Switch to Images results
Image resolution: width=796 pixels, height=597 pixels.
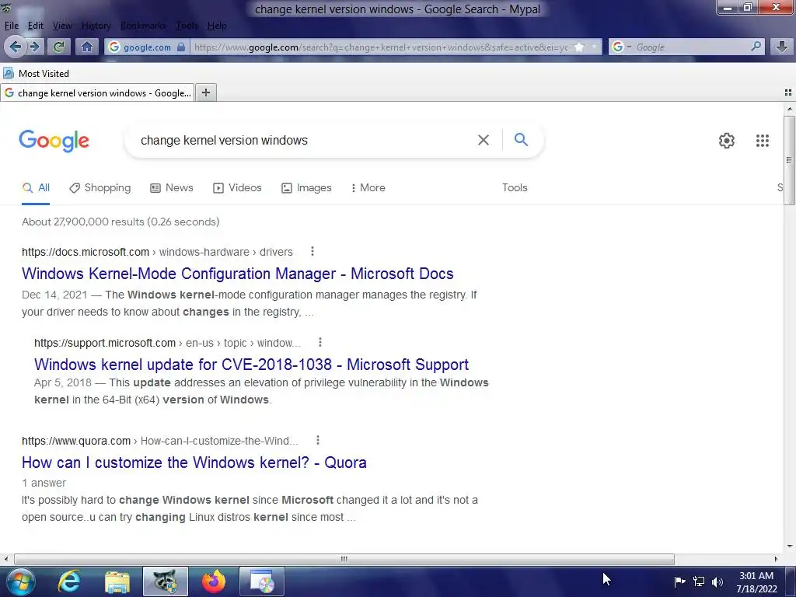306,188
